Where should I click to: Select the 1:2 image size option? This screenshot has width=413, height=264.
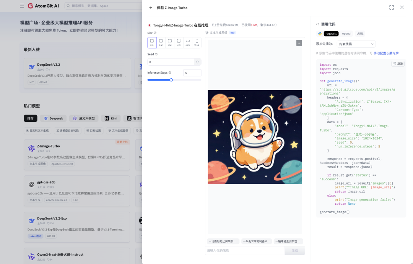pyautogui.click(x=161, y=42)
